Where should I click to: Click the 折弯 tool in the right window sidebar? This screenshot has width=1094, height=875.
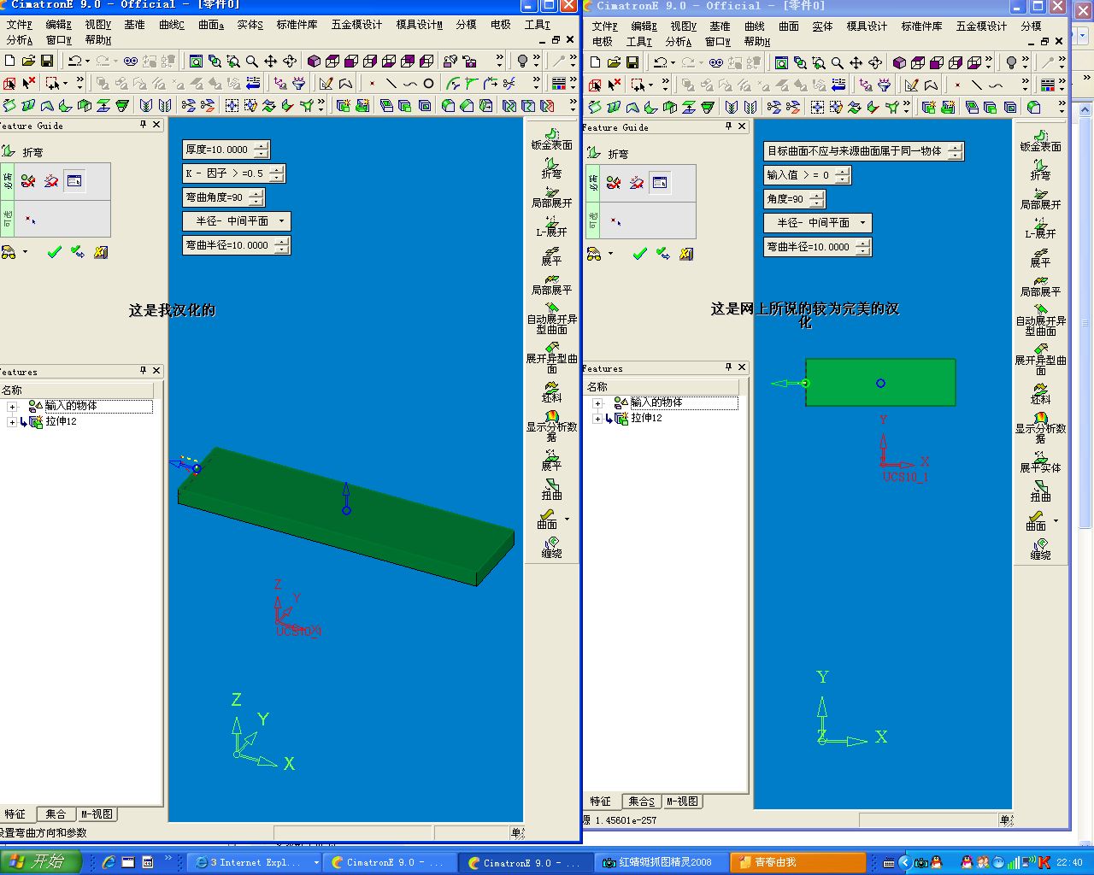[x=1040, y=170]
